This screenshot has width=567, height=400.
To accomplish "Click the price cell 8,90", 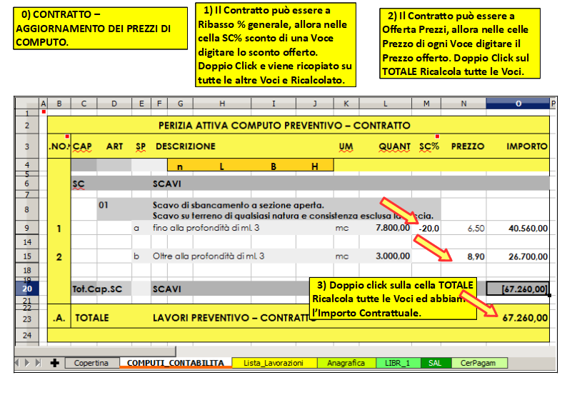I will [463, 256].
